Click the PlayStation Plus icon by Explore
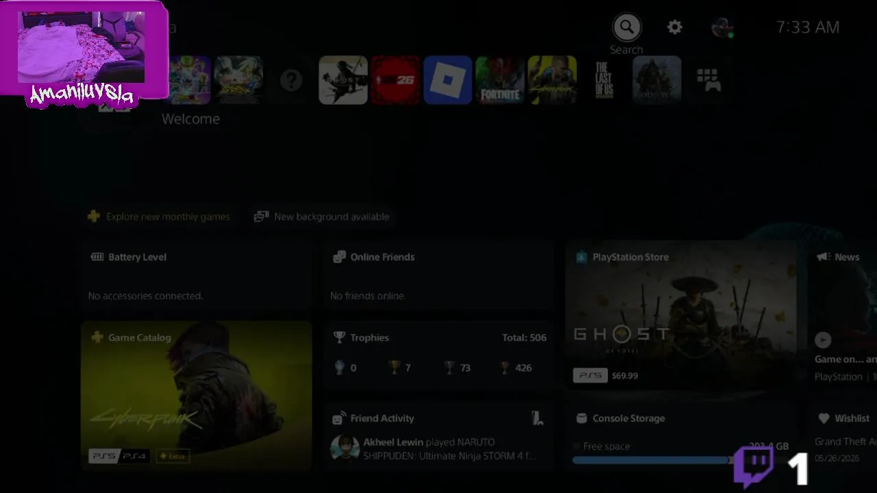Screen dimensions: 877x493 (x=94, y=216)
